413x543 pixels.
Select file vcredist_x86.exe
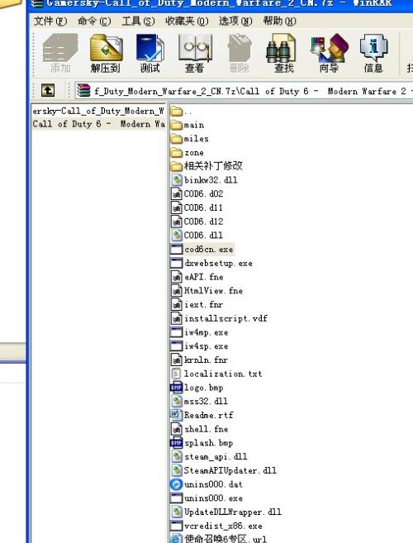(x=216, y=526)
